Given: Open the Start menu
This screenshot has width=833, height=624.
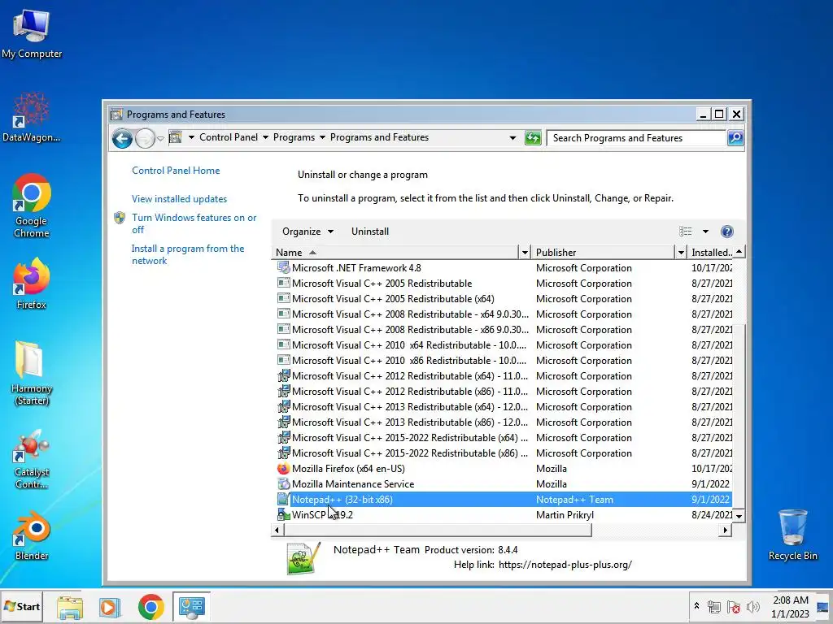Looking at the screenshot, I should tap(22, 606).
